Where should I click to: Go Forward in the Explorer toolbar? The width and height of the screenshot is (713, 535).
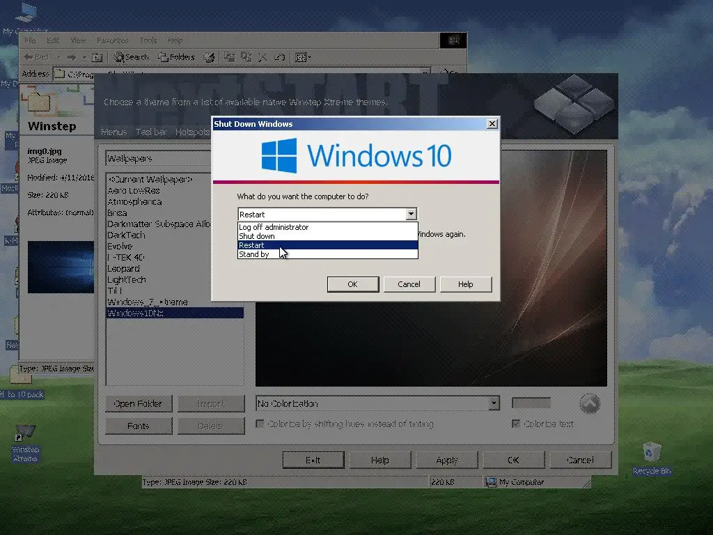click(72, 57)
